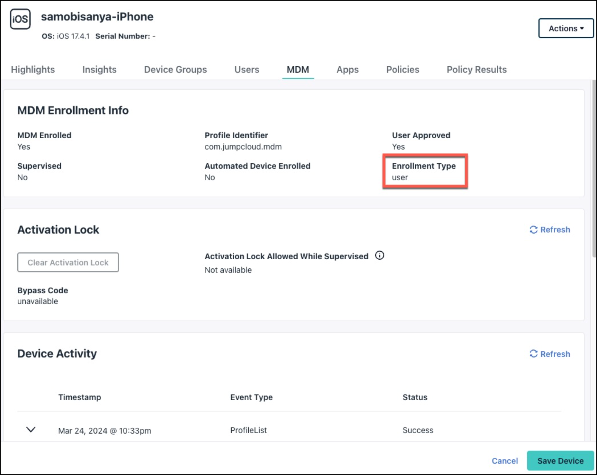The width and height of the screenshot is (597, 475).
Task: Open the Actions dropdown menu
Action: [x=566, y=28]
